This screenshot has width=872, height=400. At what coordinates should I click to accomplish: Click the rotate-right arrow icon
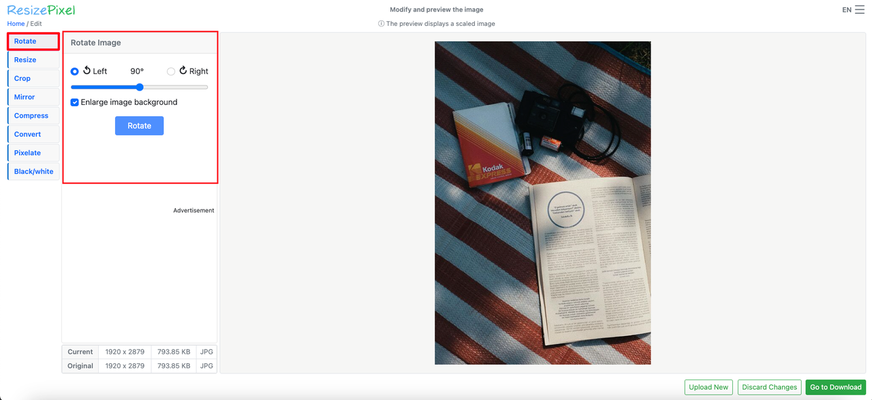click(183, 70)
